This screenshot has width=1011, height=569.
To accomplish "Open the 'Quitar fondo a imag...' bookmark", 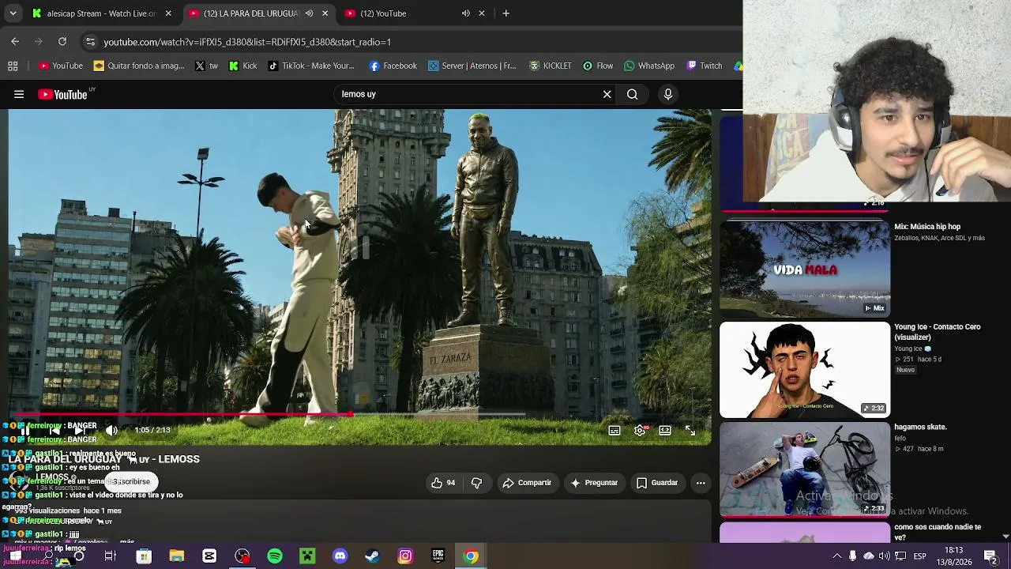I will tap(139, 66).
